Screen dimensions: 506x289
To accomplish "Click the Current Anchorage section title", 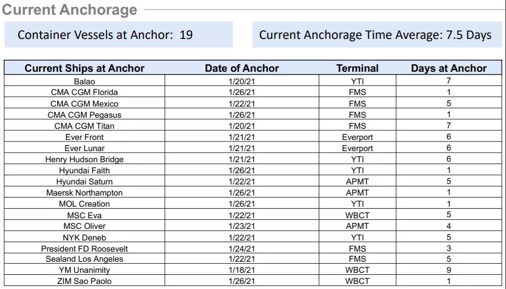I will (x=70, y=10).
